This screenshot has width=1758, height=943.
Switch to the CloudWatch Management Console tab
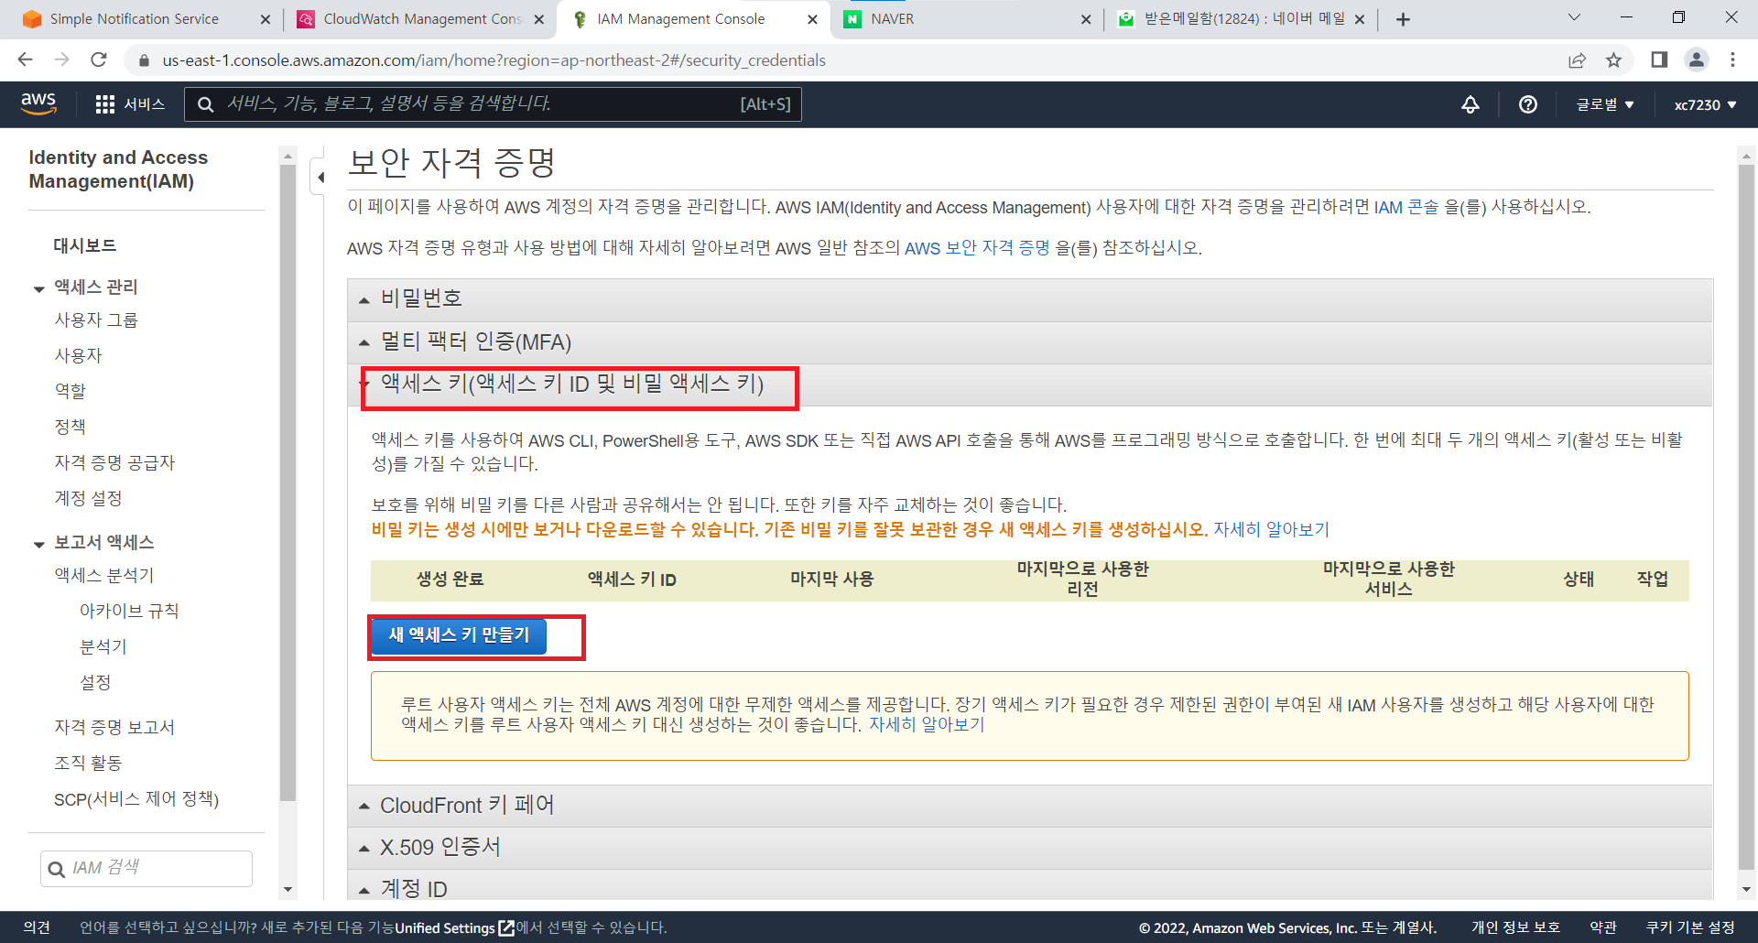422,19
